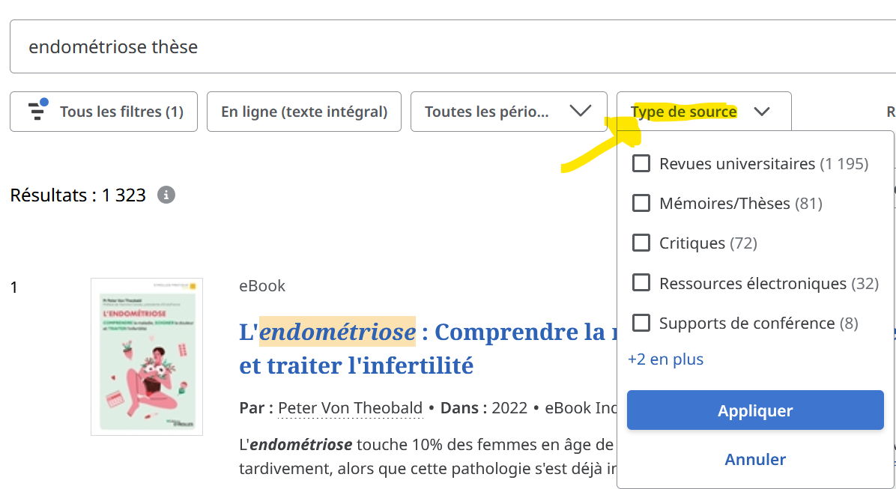Click the filter sliders icon

coord(37,111)
